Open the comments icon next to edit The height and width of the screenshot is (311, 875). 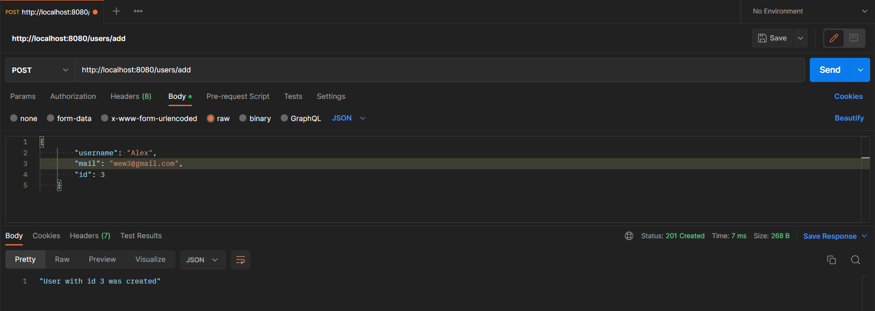click(854, 38)
